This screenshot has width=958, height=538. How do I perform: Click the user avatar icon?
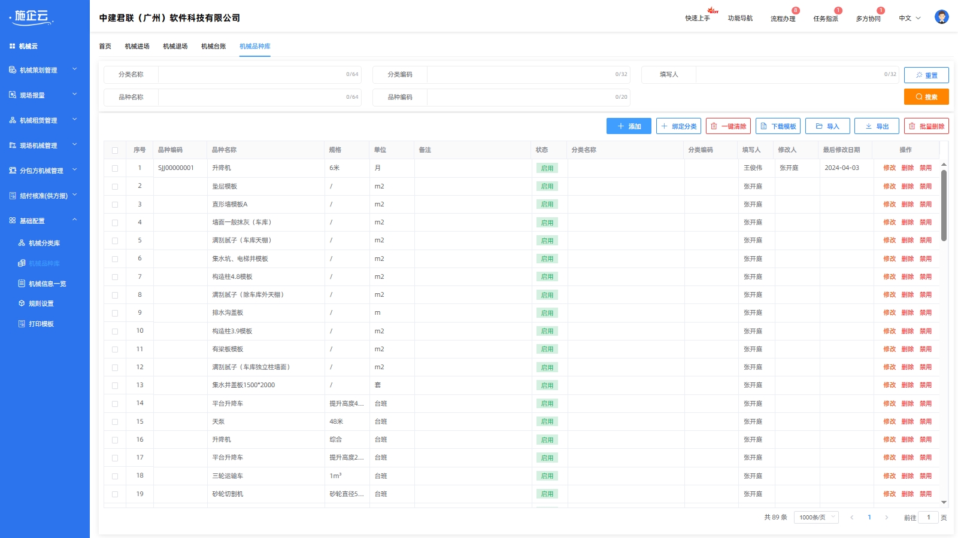941,17
